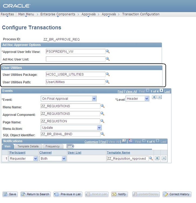Click lookup icon next to Page Name
Screen dimensions: 196x203
[x=102, y=121]
